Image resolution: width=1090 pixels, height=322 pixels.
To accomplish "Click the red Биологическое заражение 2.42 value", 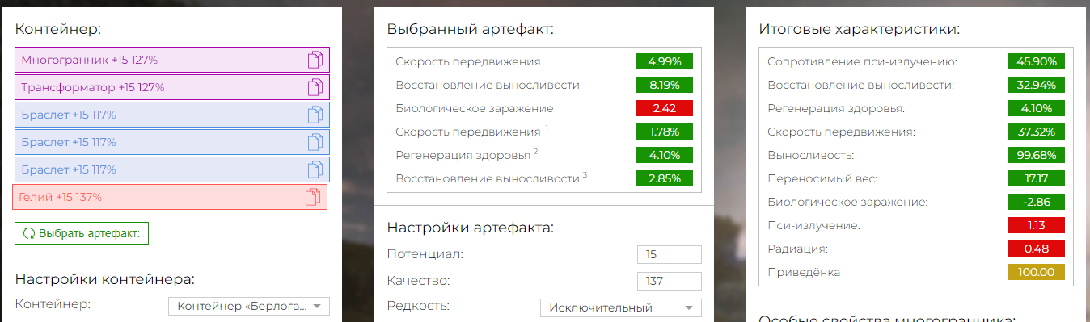I will (665, 108).
